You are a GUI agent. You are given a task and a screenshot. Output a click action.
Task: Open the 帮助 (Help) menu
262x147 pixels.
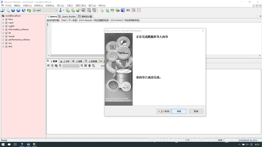[102, 6]
